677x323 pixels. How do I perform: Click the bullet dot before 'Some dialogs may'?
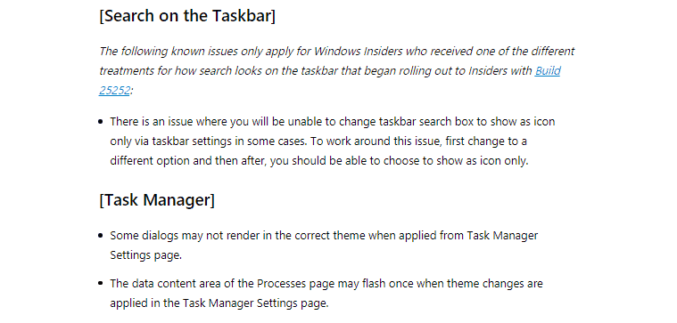(101, 236)
